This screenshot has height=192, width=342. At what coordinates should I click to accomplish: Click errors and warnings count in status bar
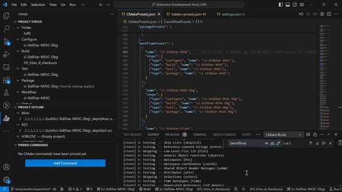tap(75, 189)
